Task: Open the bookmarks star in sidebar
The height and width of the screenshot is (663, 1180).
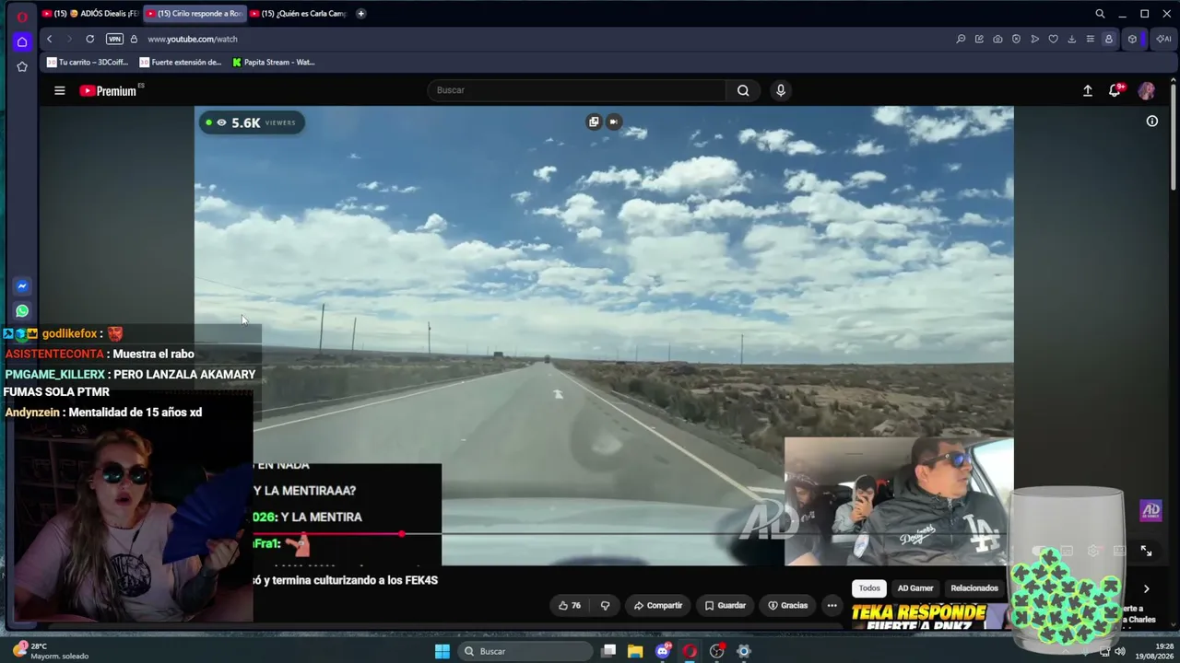Action: click(22, 66)
